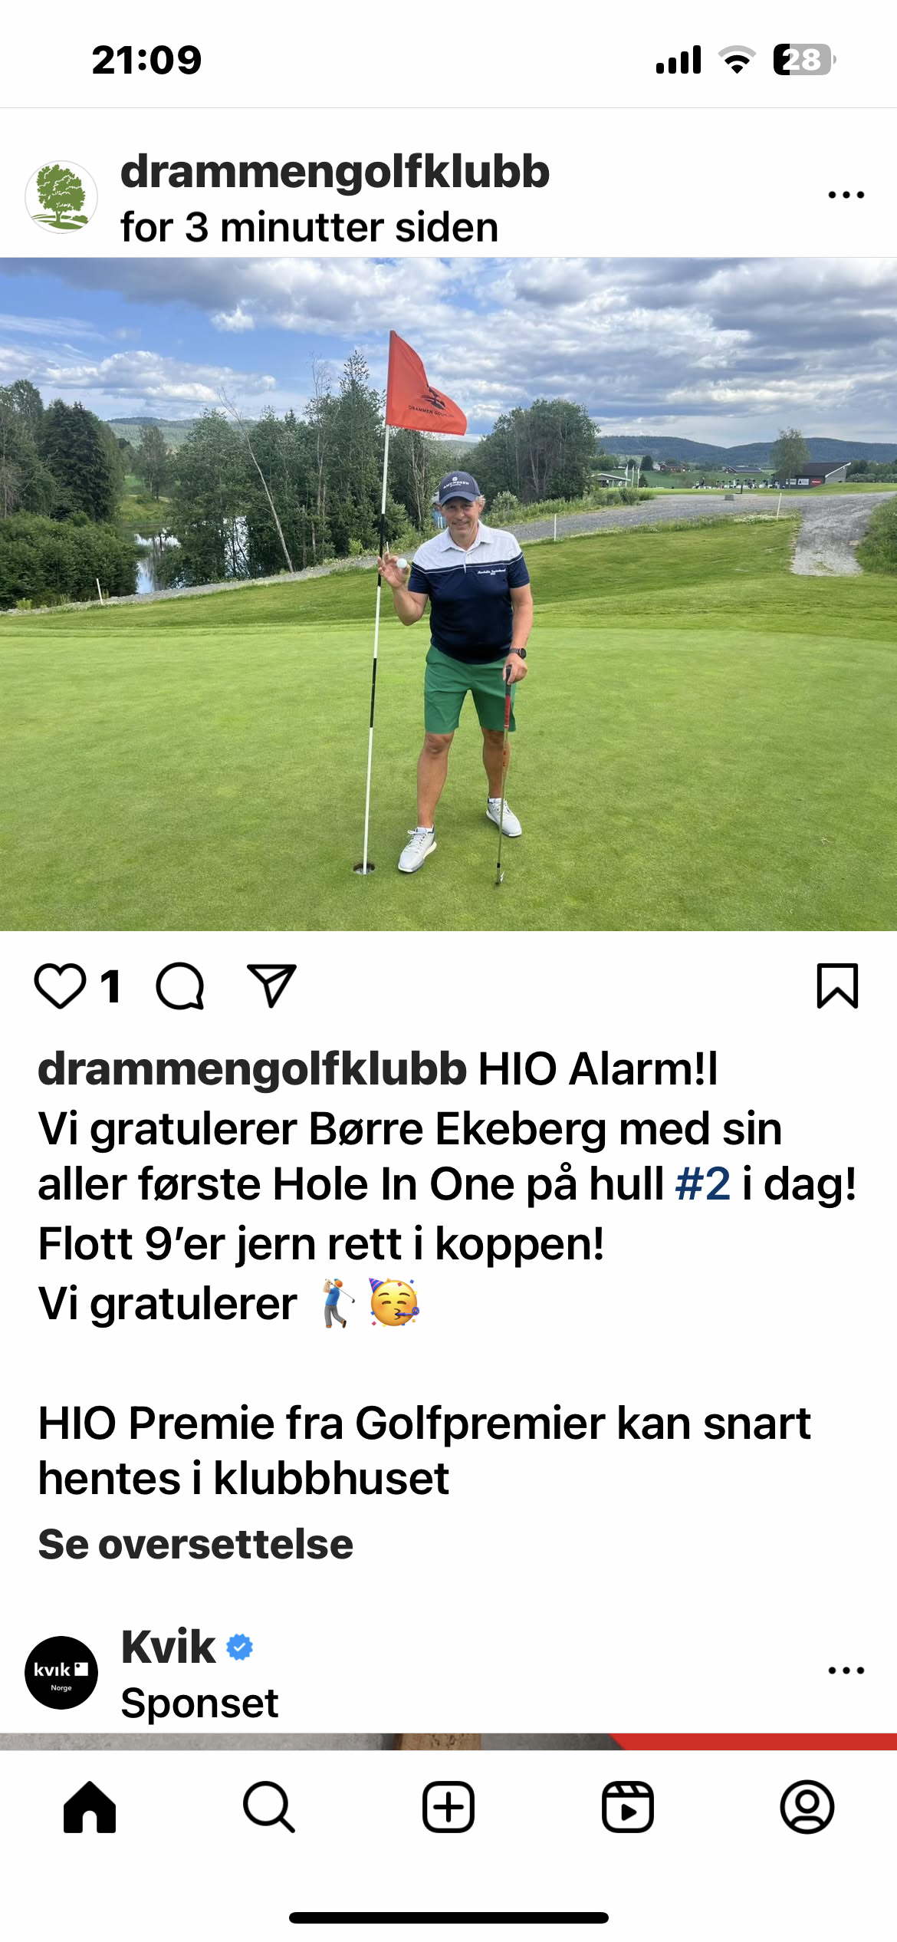Tap the Kvik Norge profile avatar
The image size is (897, 1942).
click(x=61, y=1673)
